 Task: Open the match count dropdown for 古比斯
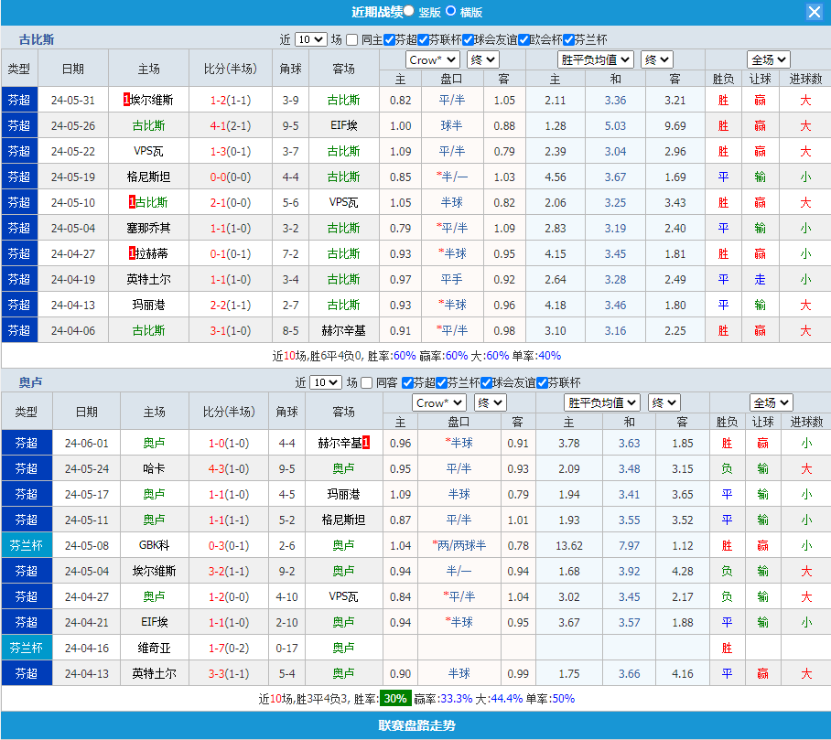(310, 39)
